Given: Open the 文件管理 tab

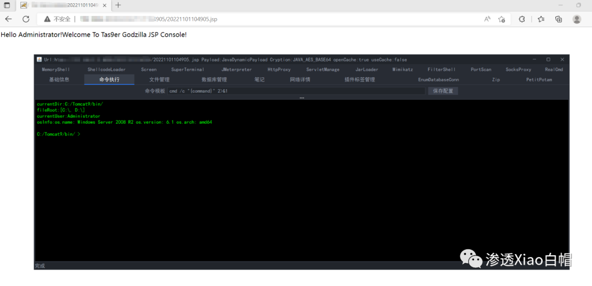Looking at the screenshot, I should 160,79.
